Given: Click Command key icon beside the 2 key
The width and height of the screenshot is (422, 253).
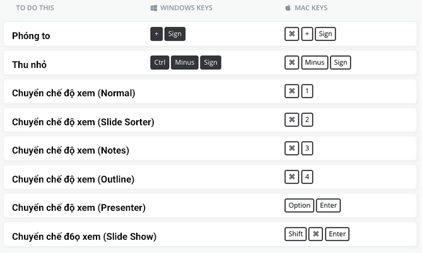Looking at the screenshot, I should click(292, 120).
